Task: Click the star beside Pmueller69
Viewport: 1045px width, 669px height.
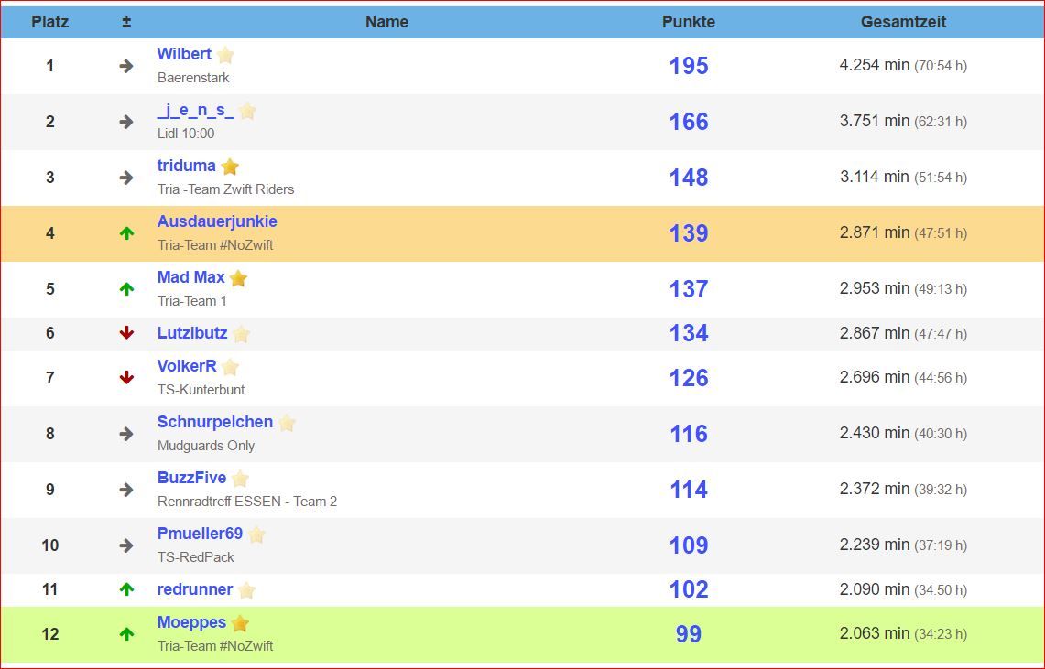Action: (256, 534)
